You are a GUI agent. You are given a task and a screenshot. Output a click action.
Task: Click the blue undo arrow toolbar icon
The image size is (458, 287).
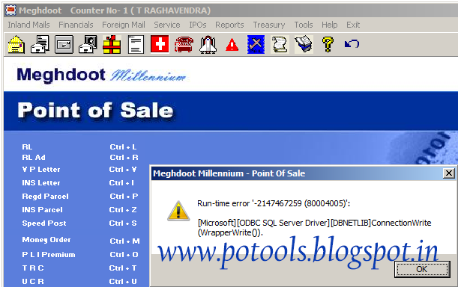point(352,44)
